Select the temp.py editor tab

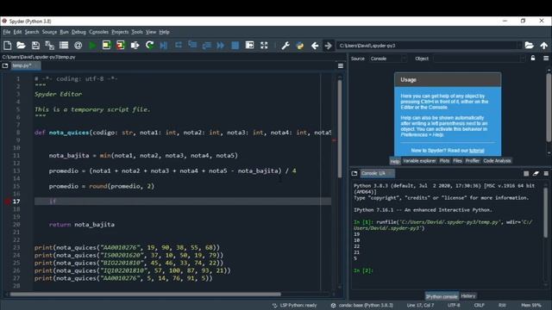(x=25, y=65)
